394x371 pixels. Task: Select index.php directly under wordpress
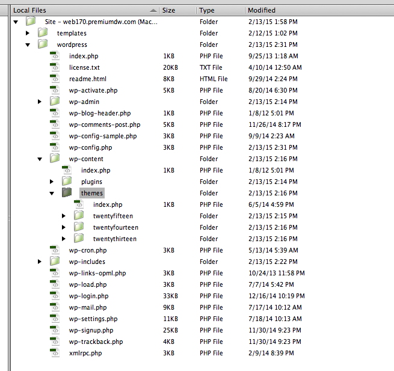click(84, 56)
